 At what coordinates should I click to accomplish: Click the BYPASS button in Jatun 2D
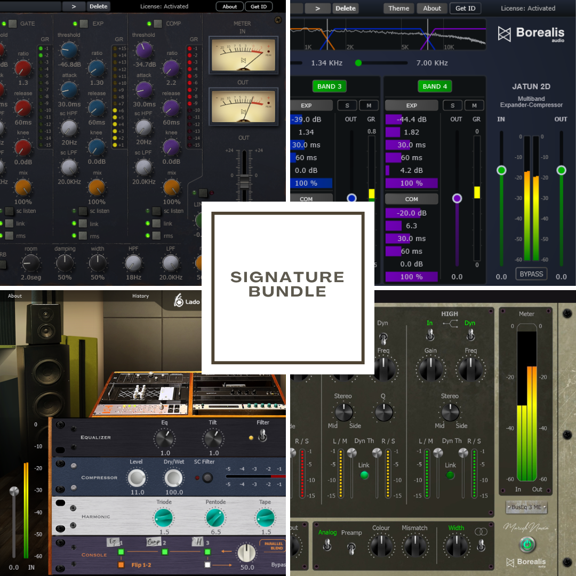(x=531, y=274)
